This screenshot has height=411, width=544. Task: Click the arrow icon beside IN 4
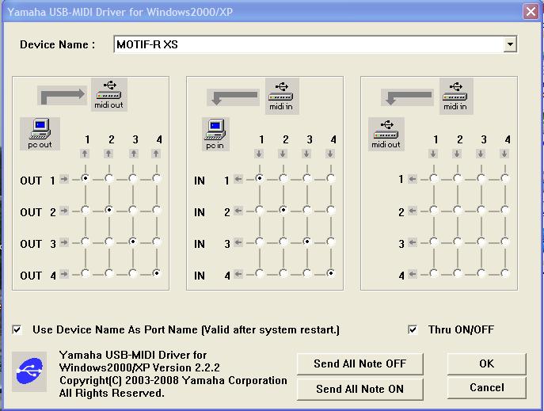coord(238,274)
